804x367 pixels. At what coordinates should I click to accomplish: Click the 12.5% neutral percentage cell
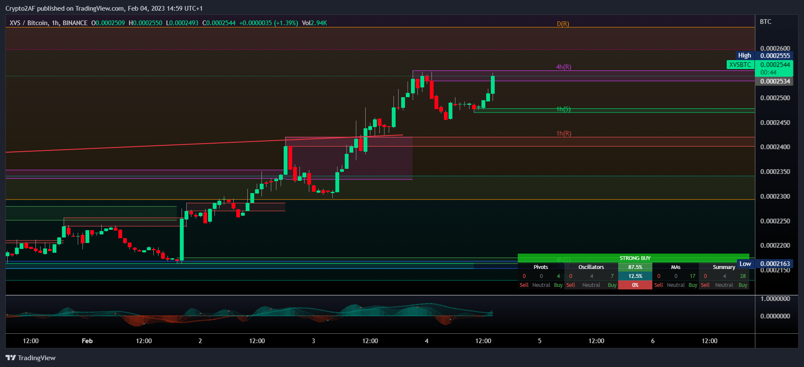coord(635,276)
